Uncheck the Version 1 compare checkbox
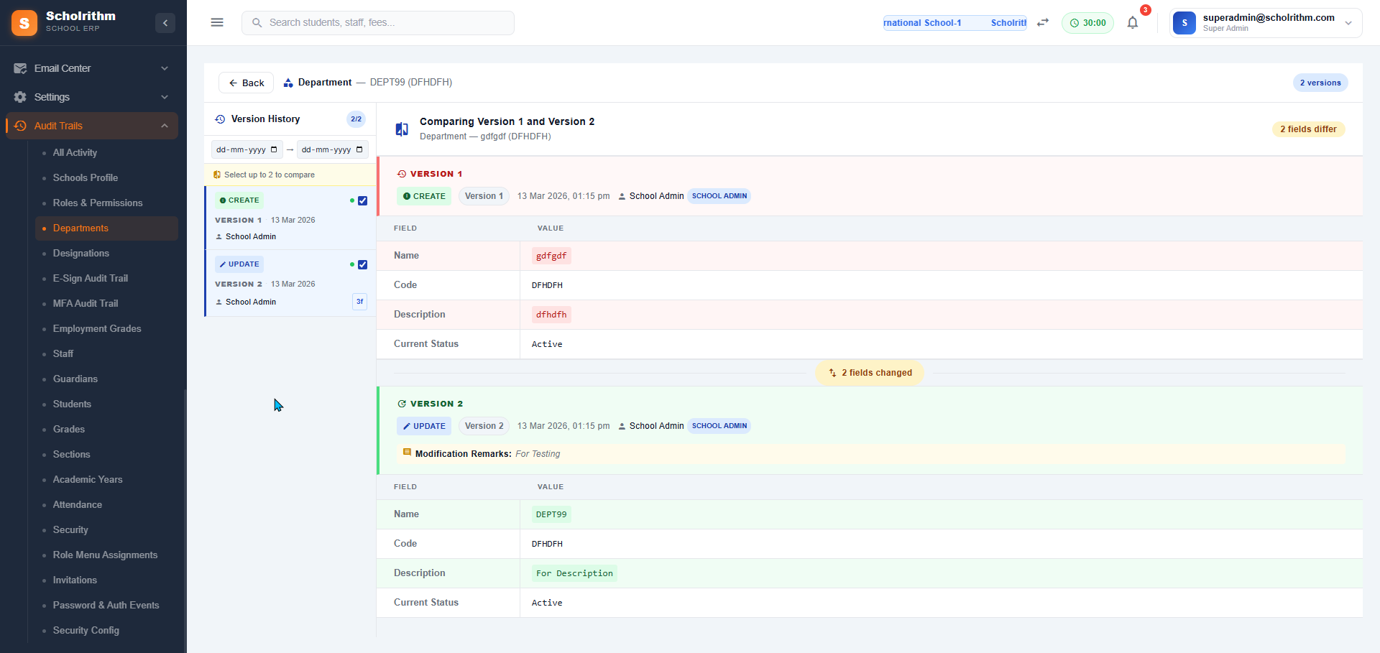This screenshot has height=653, width=1380. (x=363, y=201)
